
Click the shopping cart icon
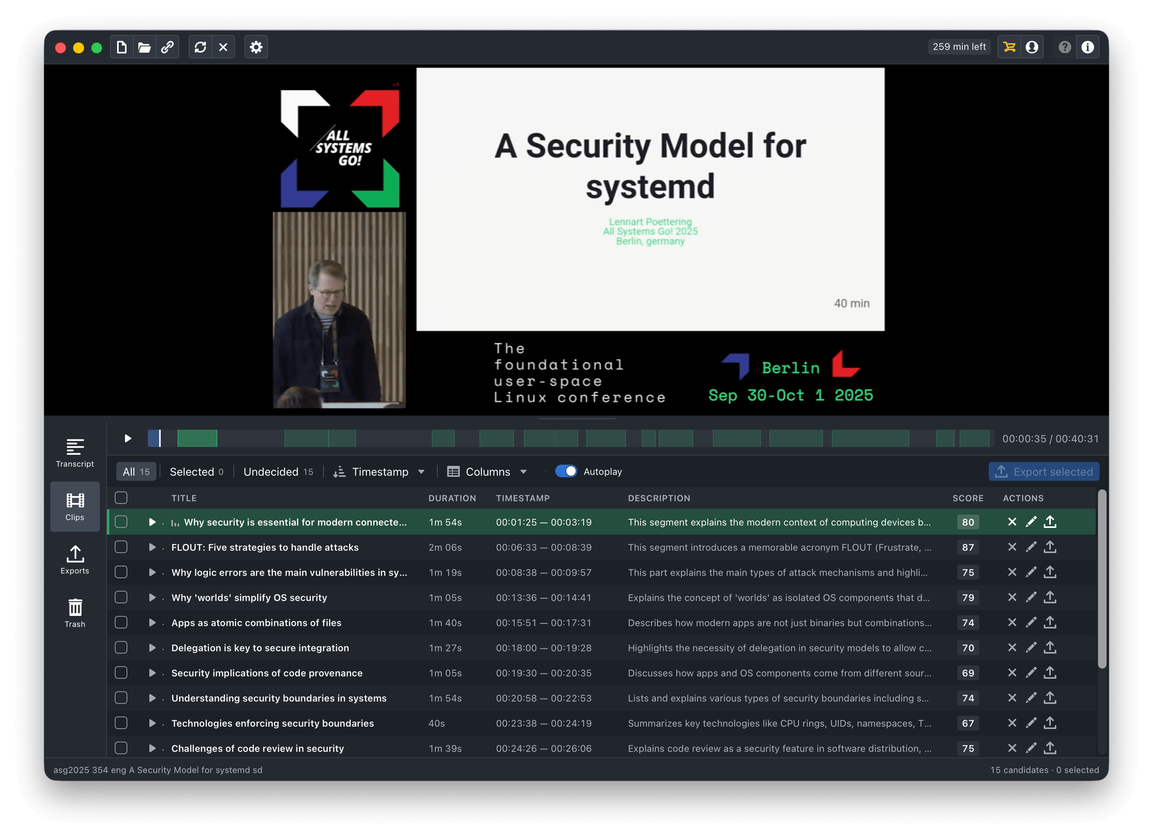coord(1009,47)
